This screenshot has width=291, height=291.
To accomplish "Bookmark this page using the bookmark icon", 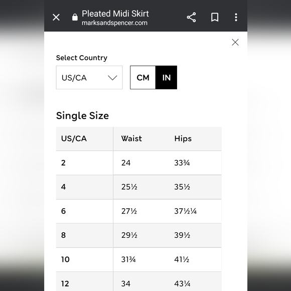I will [215, 17].
